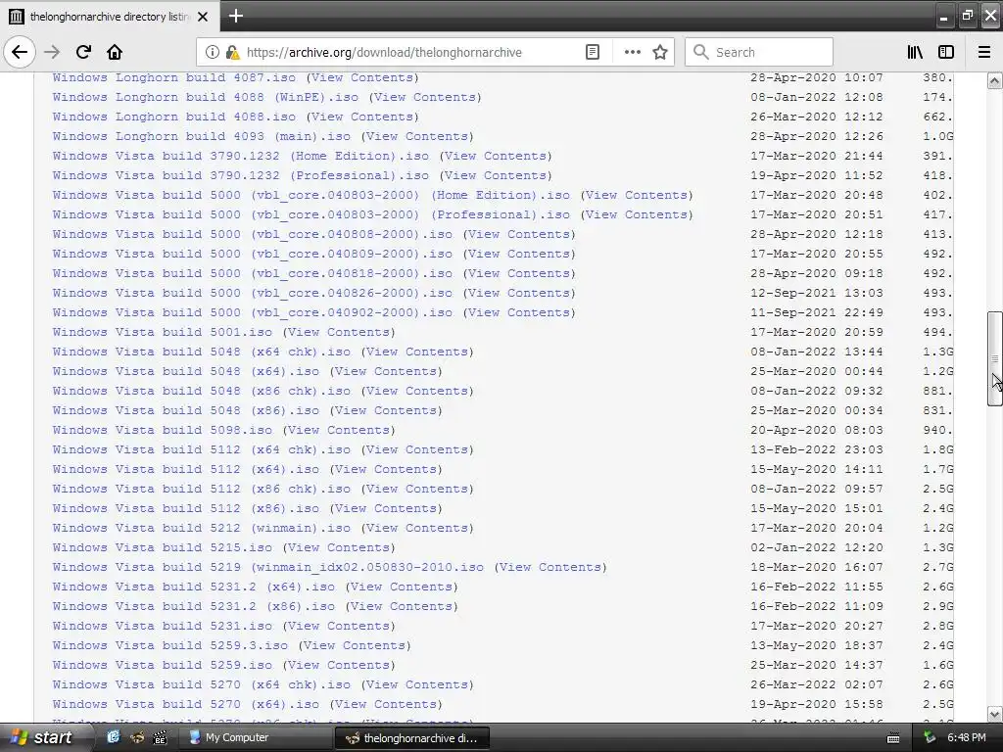Open Vista build 5270 (x64).iso
This screenshot has width=1003, height=752.
pos(185,704)
